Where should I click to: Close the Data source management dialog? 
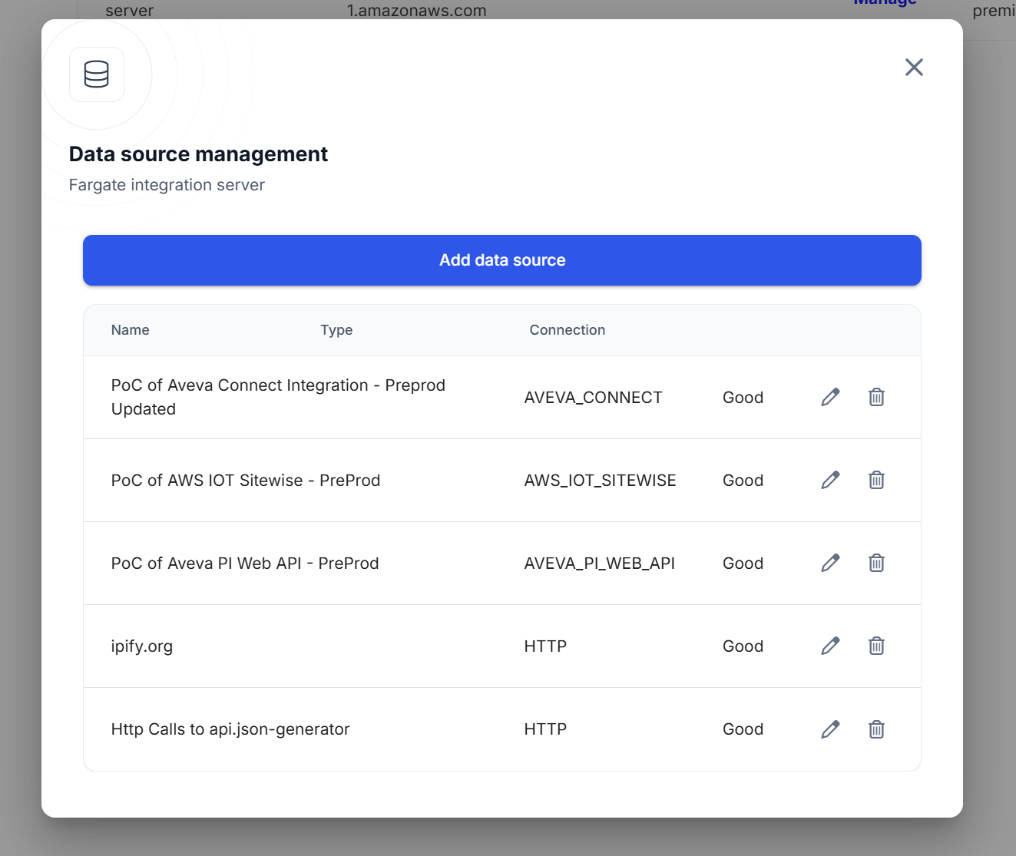[914, 68]
